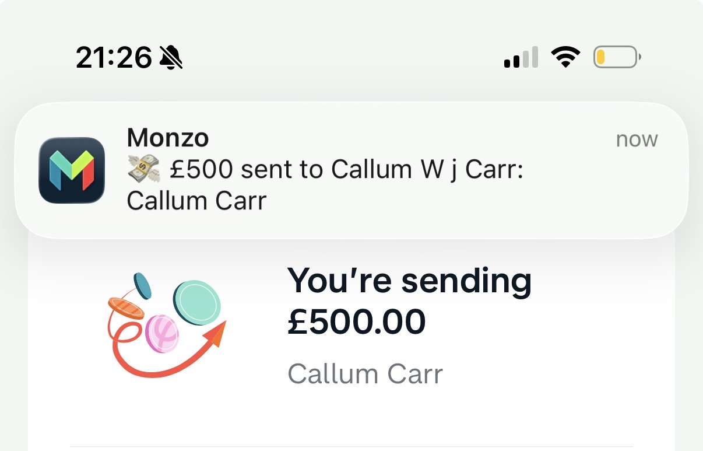This screenshot has height=451, width=703.
Task: Tap the orange coin in the illustration
Action: click(125, 306)
